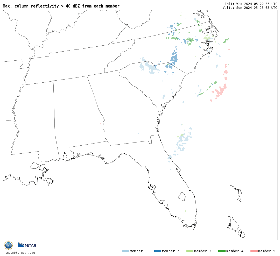The image size is (280, 256).
Task: Click the NCAR logo
Action: pyautogui.click(x=27, y=245)
